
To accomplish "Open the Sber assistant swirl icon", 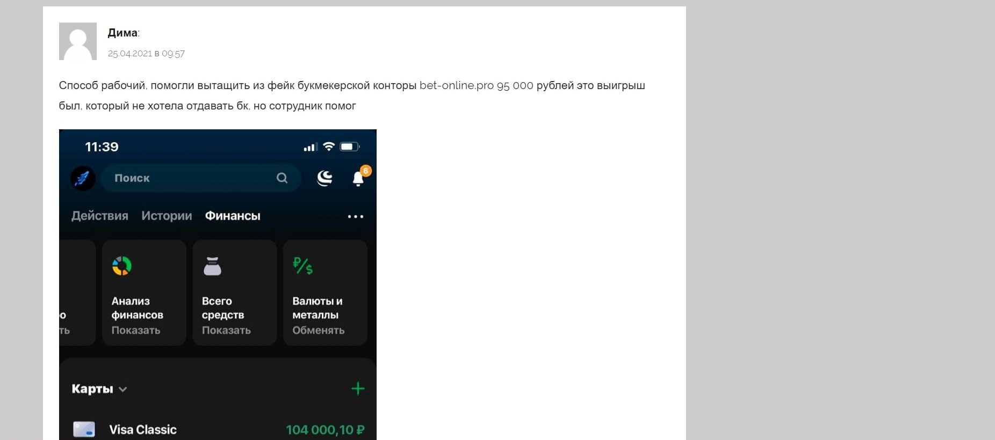I will [325, 178].
